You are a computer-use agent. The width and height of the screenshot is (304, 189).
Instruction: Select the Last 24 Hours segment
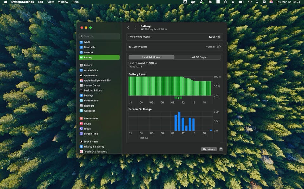151,57
